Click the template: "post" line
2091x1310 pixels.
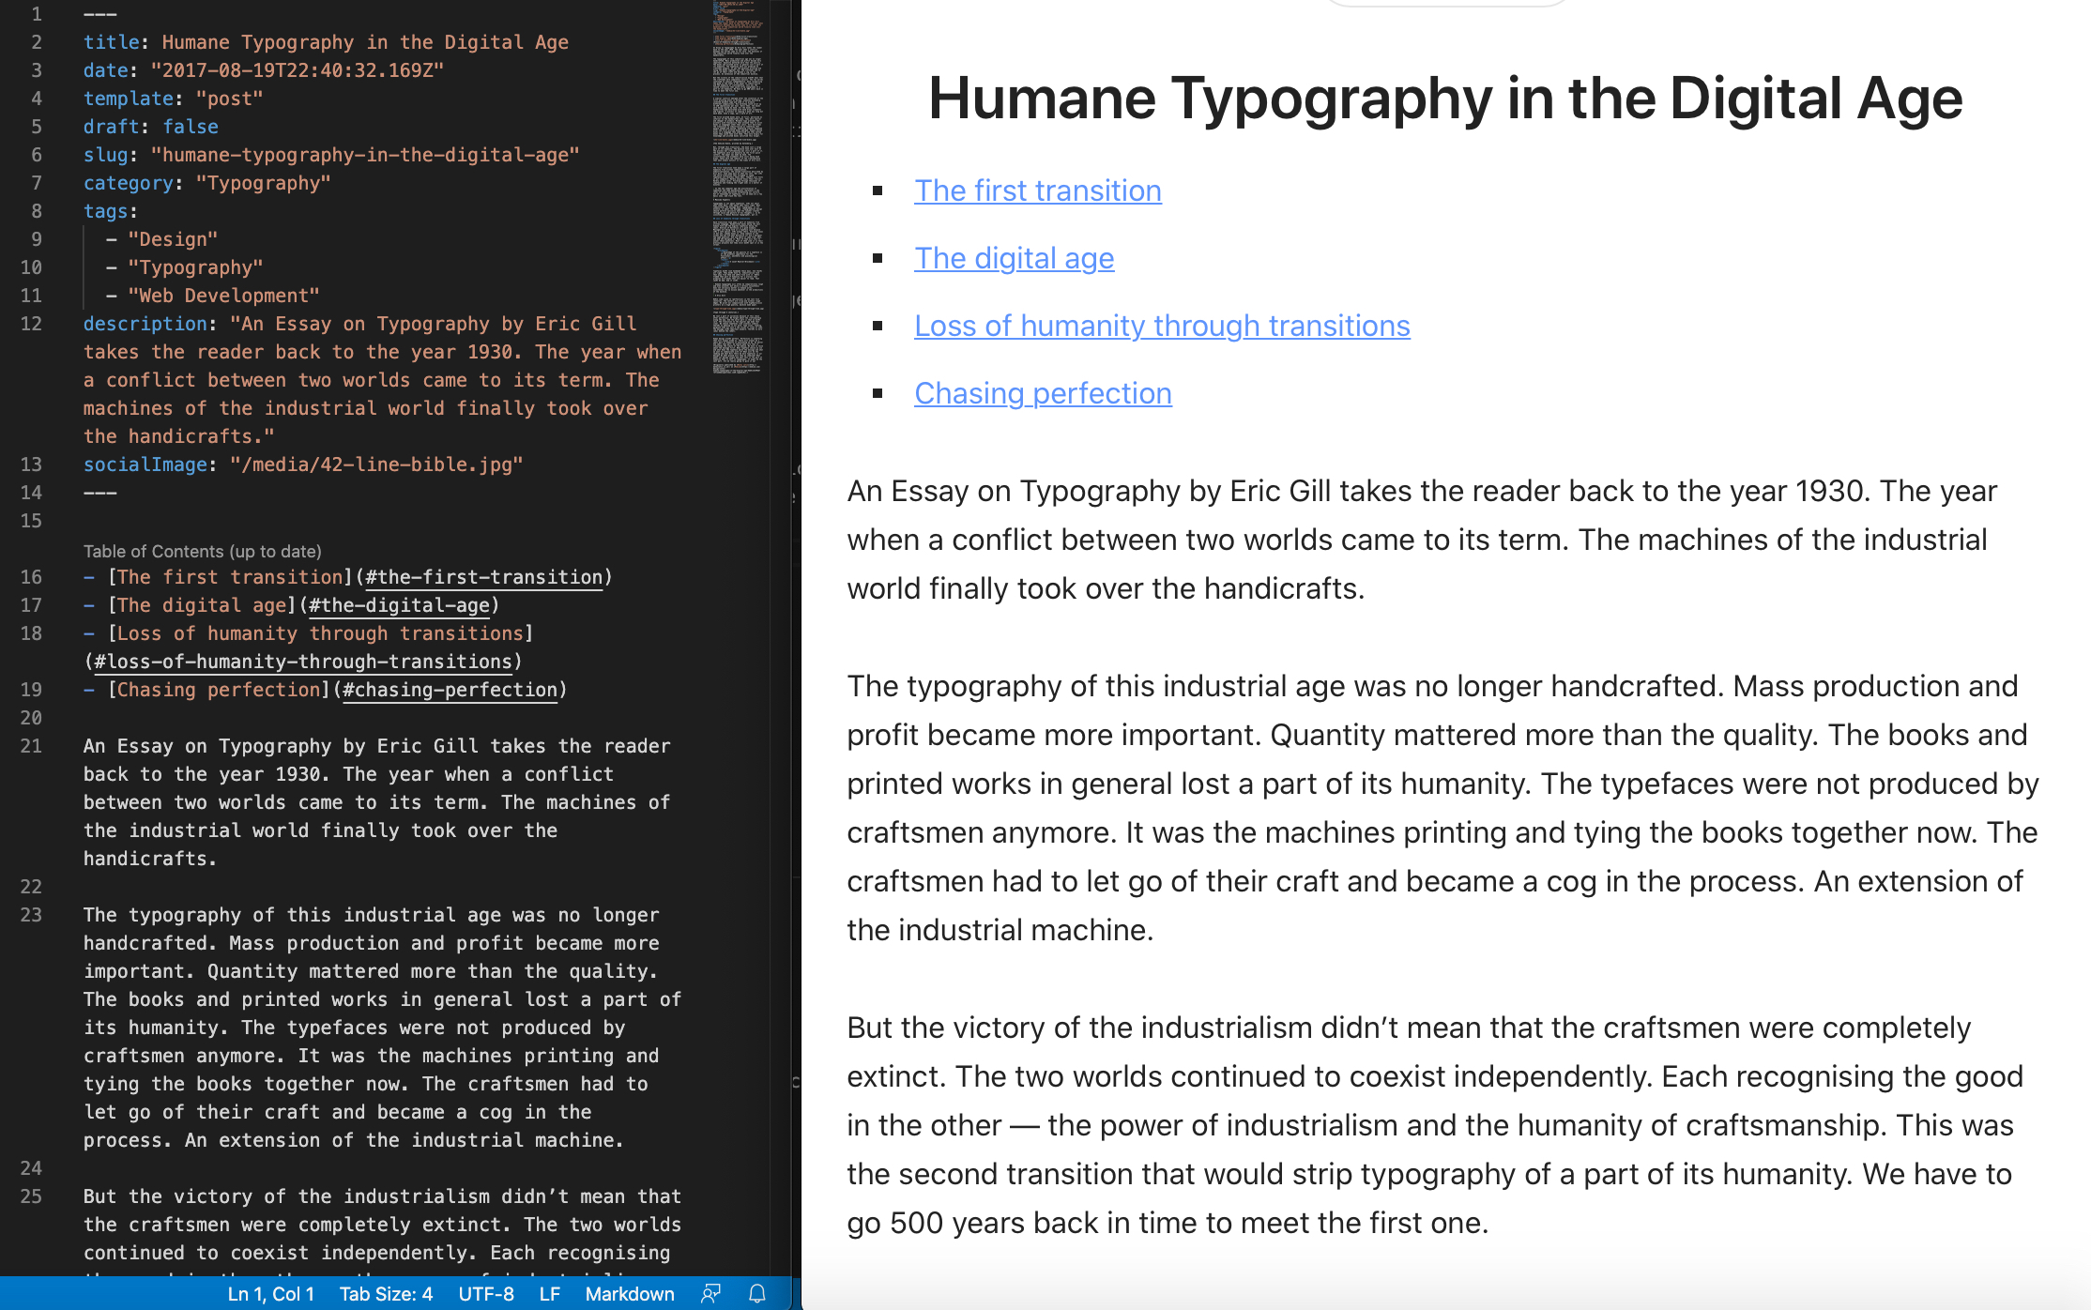[x=174, y=99]
